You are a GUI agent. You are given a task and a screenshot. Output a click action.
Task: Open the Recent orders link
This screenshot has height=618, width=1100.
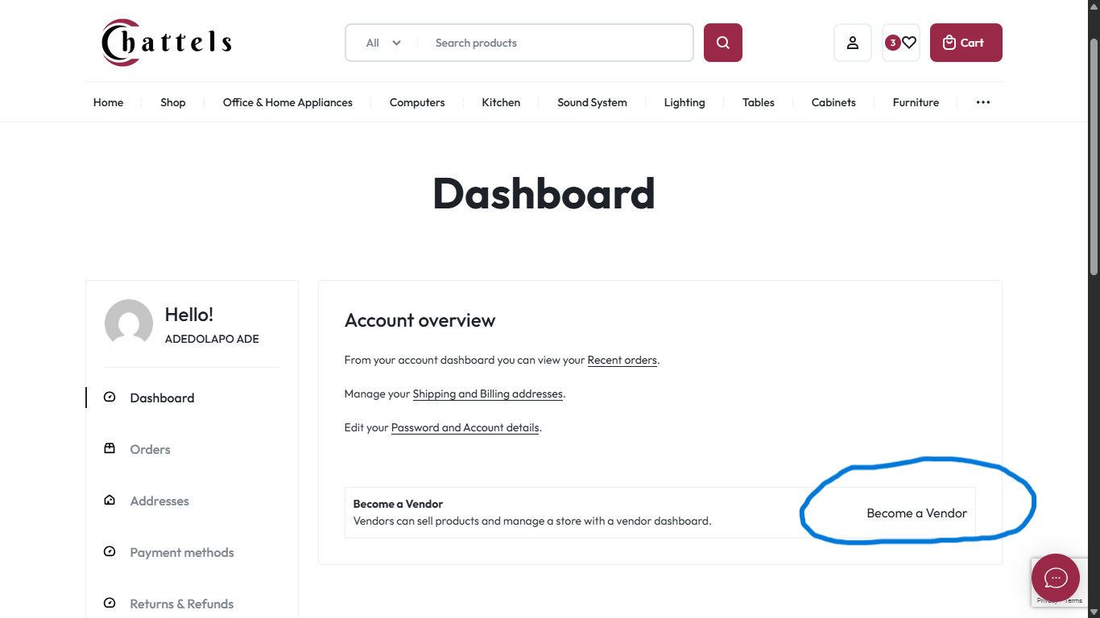point(622,360)
